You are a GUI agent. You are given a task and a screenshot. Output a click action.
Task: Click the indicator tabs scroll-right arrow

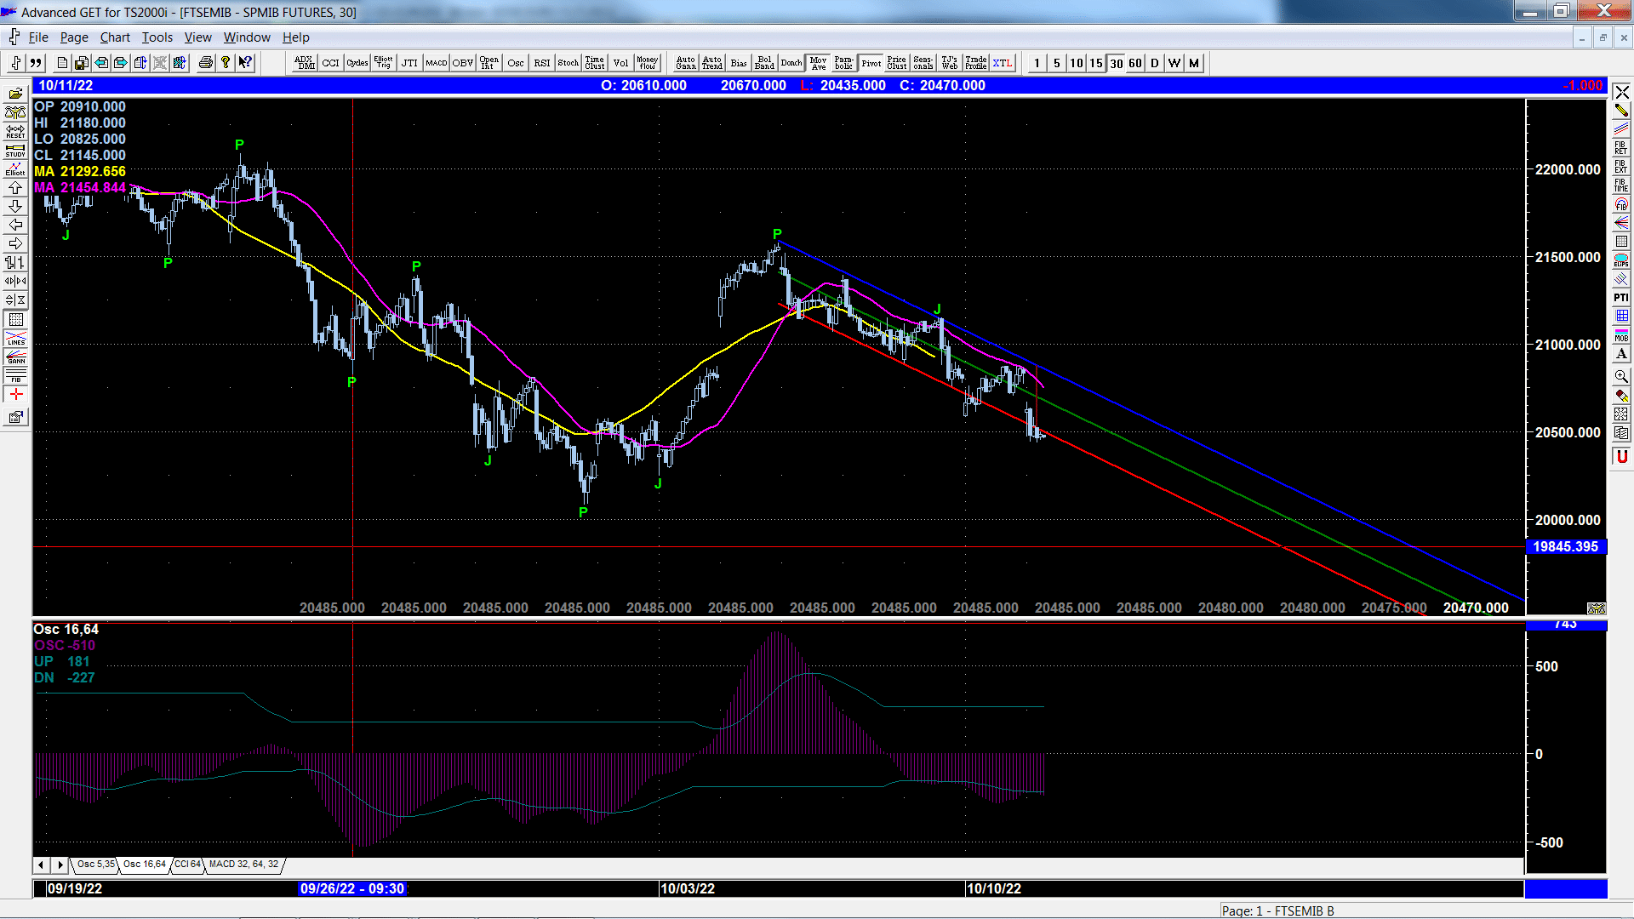(x=60, y=865)
